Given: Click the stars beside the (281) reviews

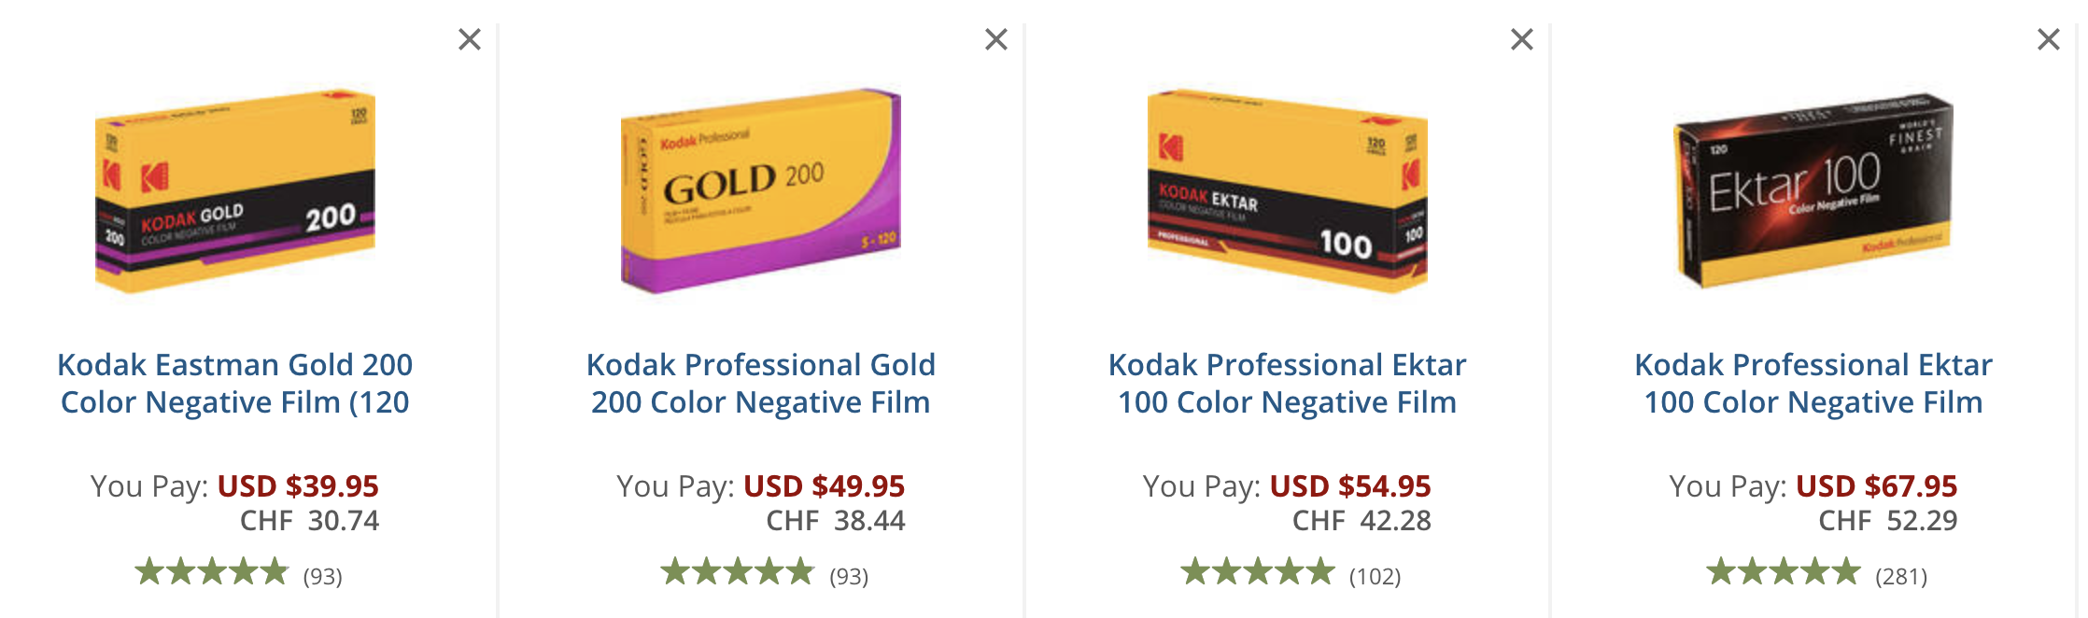Looking at the screenshot, I should coord(1784,570).
